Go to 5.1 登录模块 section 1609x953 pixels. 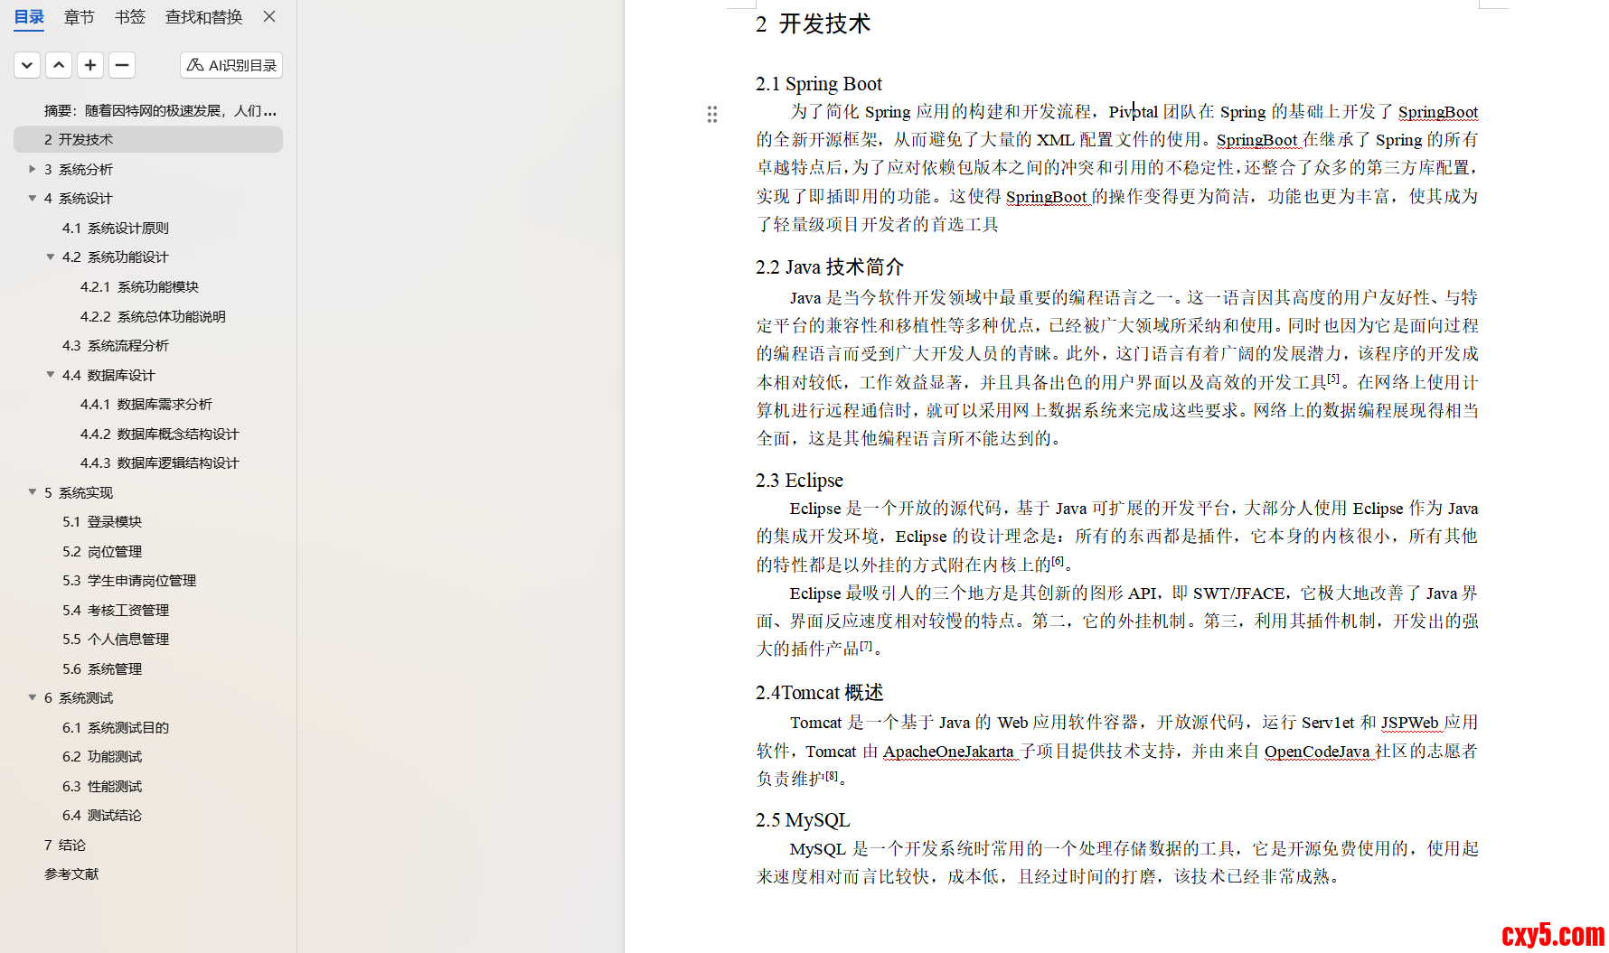point(102,521)
